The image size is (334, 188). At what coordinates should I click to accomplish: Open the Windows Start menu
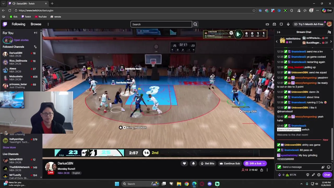pos(117,184)
